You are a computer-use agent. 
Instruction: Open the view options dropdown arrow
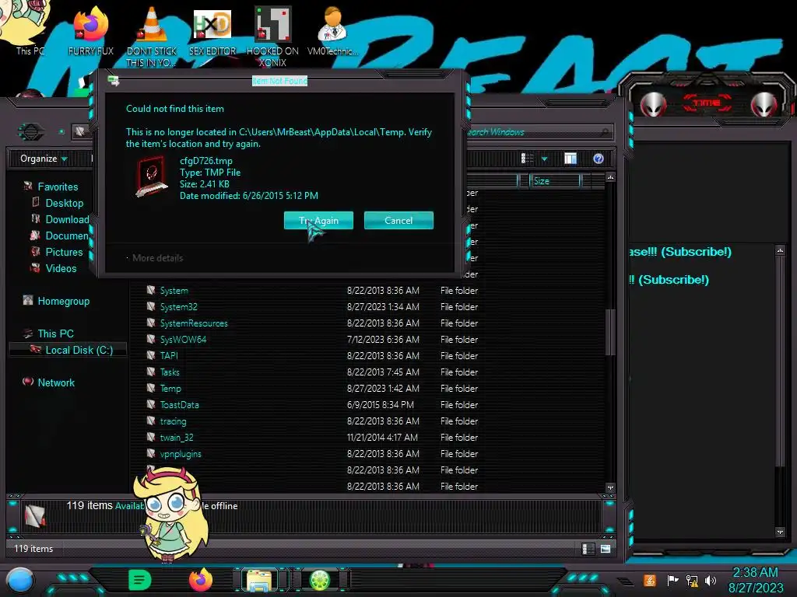pos(544,159)
